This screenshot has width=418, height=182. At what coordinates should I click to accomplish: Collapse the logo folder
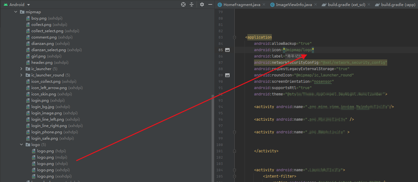(21, 145)
